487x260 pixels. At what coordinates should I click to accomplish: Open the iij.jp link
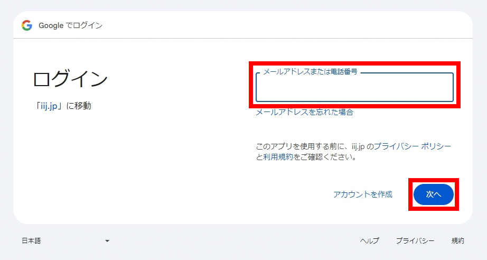(49, 106)
